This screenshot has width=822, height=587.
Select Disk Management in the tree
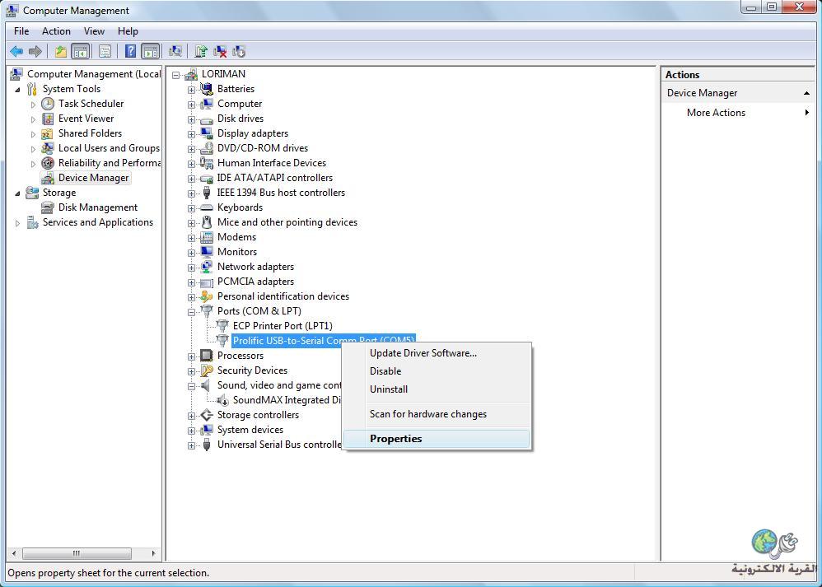(98, 207)
